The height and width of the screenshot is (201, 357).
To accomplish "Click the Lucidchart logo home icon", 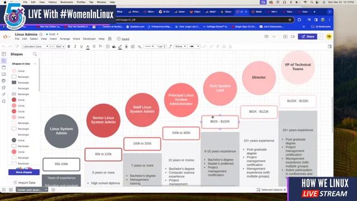I will point(5,36).
